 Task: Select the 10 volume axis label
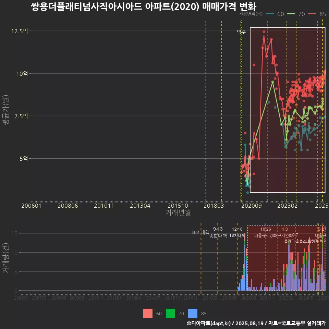[14, 253]
